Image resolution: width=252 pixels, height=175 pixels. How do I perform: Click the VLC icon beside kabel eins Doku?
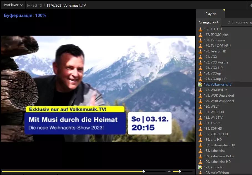(200, 156)
